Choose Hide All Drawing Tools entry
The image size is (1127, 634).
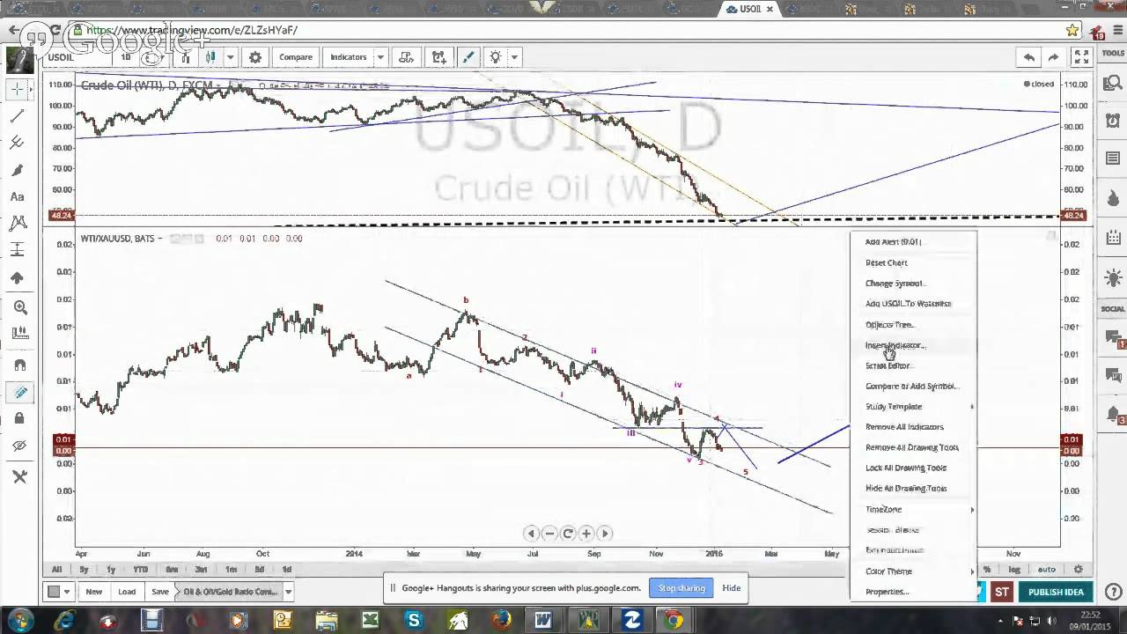point(906,489)
